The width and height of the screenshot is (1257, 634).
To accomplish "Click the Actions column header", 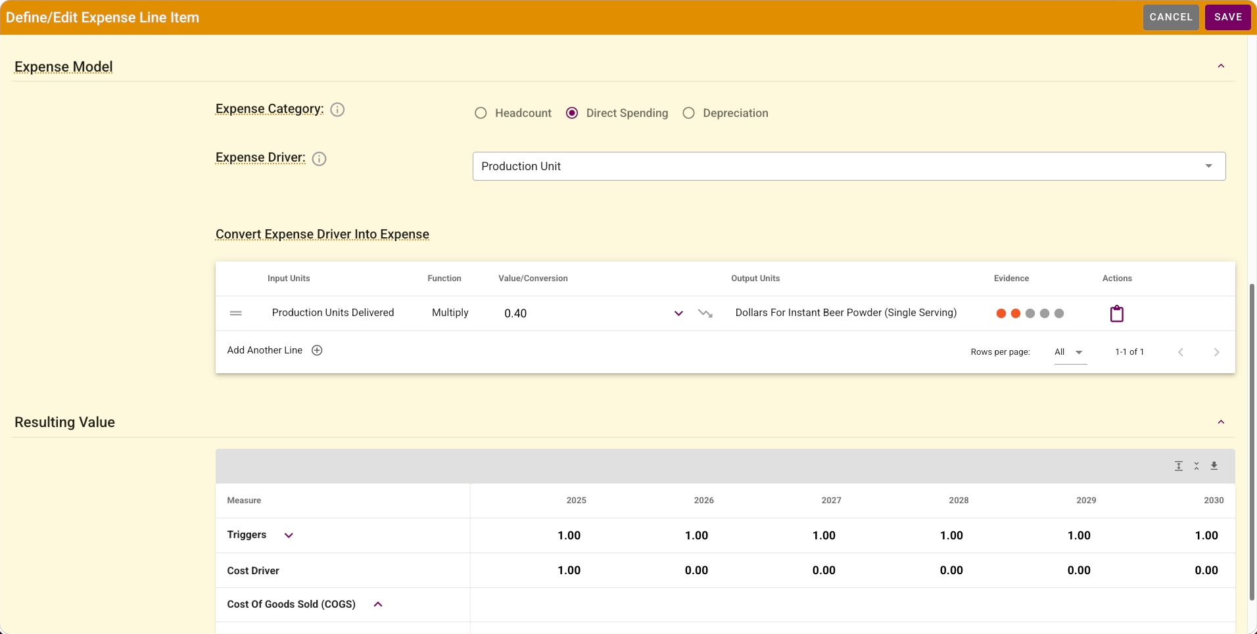I will pyautogui.click(x=1117, y=279).
